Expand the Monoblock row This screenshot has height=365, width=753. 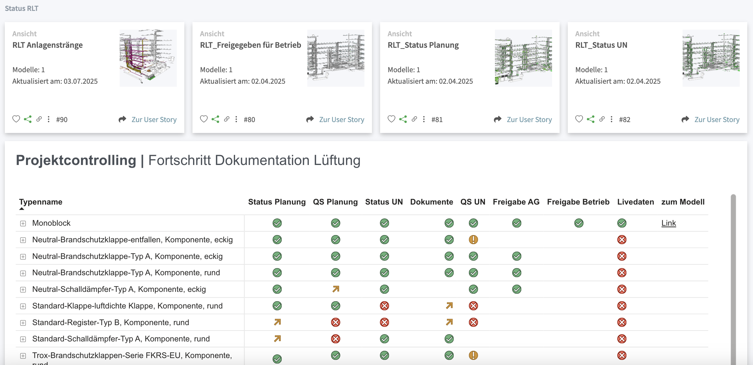[x=23, y=223]
